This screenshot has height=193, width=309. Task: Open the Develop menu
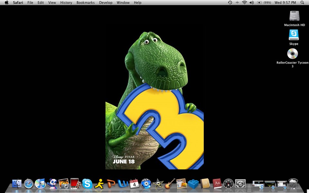tap(106, 3)
